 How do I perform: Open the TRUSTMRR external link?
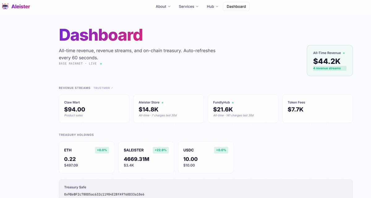click(x=103, y=88)
